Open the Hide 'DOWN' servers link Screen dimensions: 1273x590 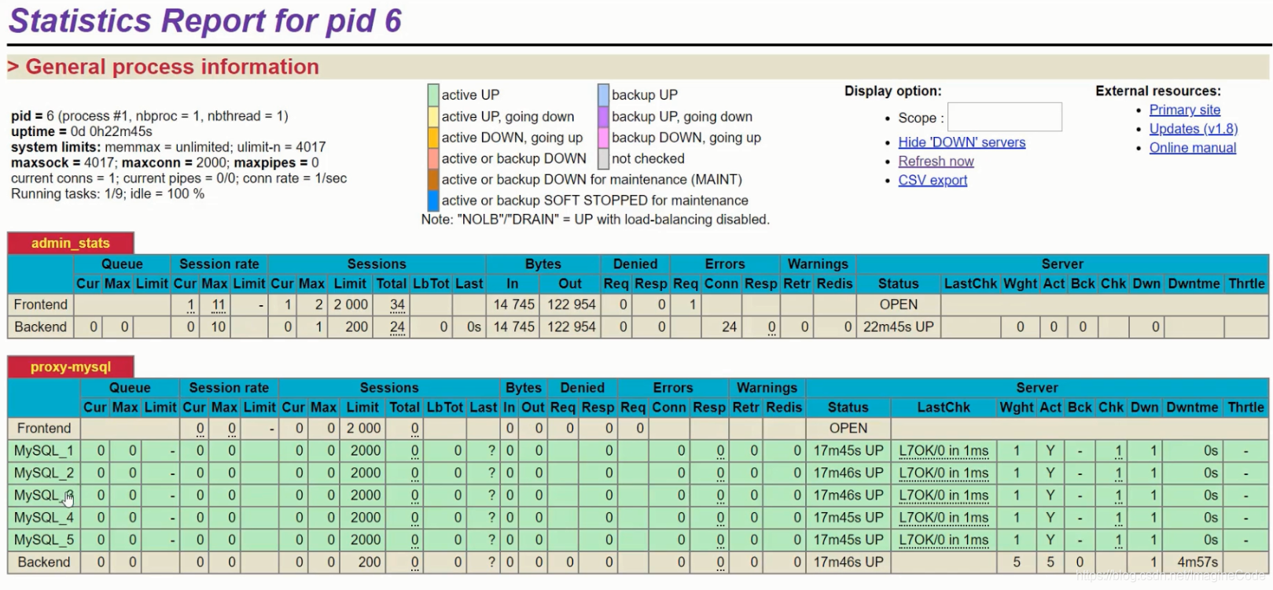[962, 142]
